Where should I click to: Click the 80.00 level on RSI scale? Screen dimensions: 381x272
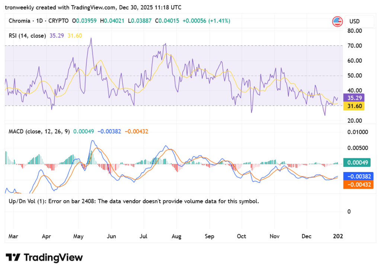point(355,31)
